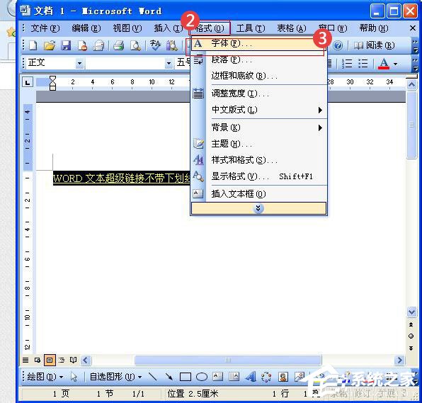Image resolution: width=422 pixels, height=403 pixels.
Task: Expand the 中文版式 submenu
Action: coord(258,110)
